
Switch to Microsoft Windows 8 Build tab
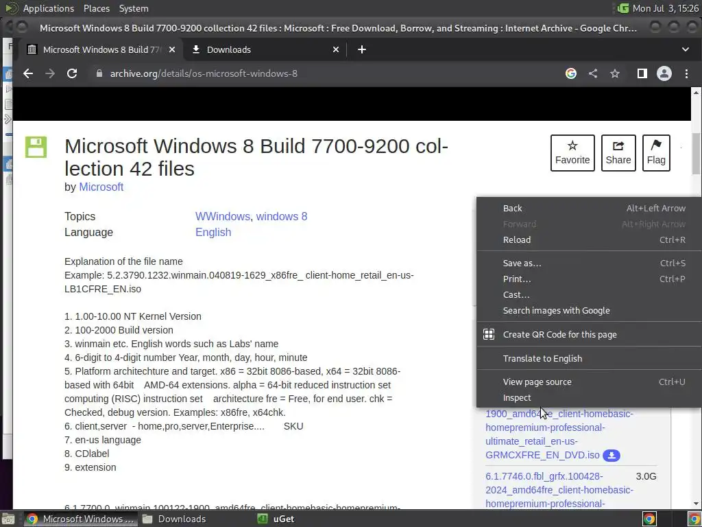[101, 49]
